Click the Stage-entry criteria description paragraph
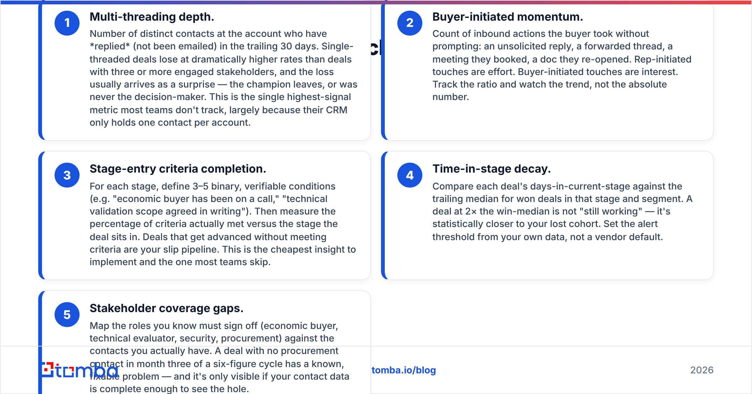The width and height of the screenshot is (752, 394). point(223,224)
